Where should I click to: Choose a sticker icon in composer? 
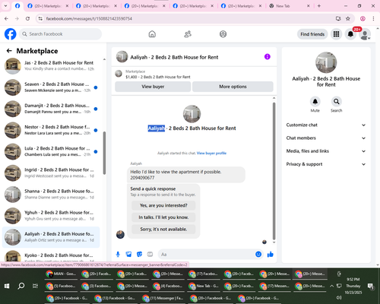coord(139,254)
